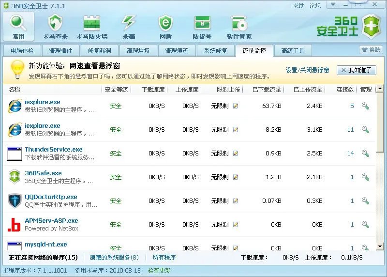Image resolution: width=387 pixels, height=277 pixels.
Task: Switch to 清理垃圾 tab
Action: 138,51
